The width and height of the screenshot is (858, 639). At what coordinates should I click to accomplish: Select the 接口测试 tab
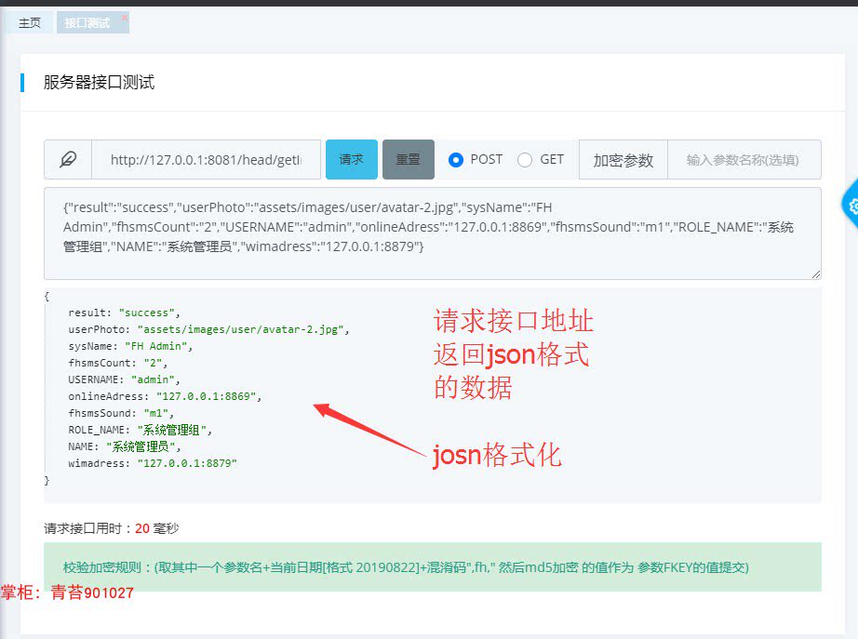click(x=87, y=23)
